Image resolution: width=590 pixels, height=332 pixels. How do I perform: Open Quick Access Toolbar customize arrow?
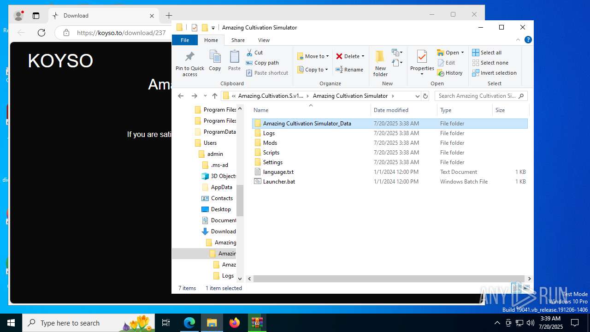[x=213, y=28]
